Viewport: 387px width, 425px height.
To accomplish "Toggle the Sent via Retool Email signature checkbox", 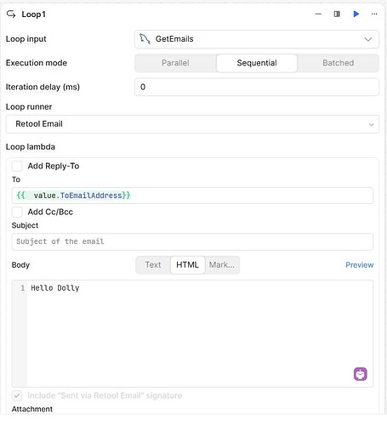I will tap(17, 395).
